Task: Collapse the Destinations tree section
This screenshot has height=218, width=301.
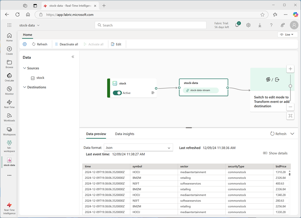Action: (24, 87)
